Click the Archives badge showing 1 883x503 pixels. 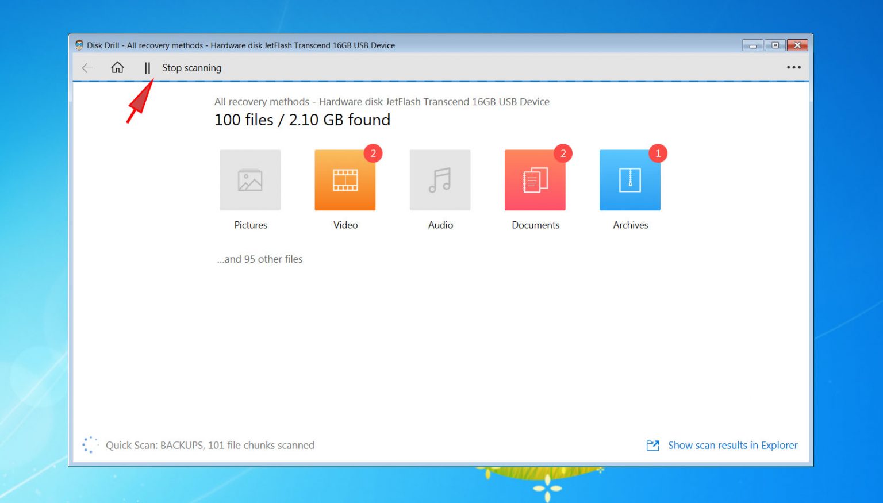[658, 153]
